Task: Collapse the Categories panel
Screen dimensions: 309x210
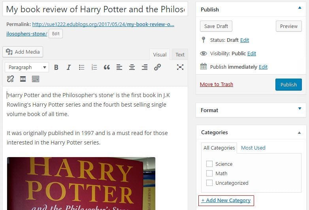Action: coord(299,133)
